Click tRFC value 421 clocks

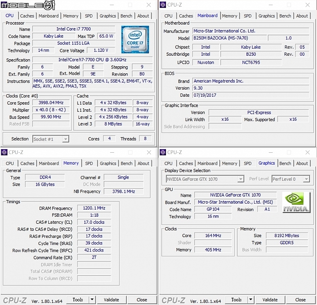pos(94,250)
